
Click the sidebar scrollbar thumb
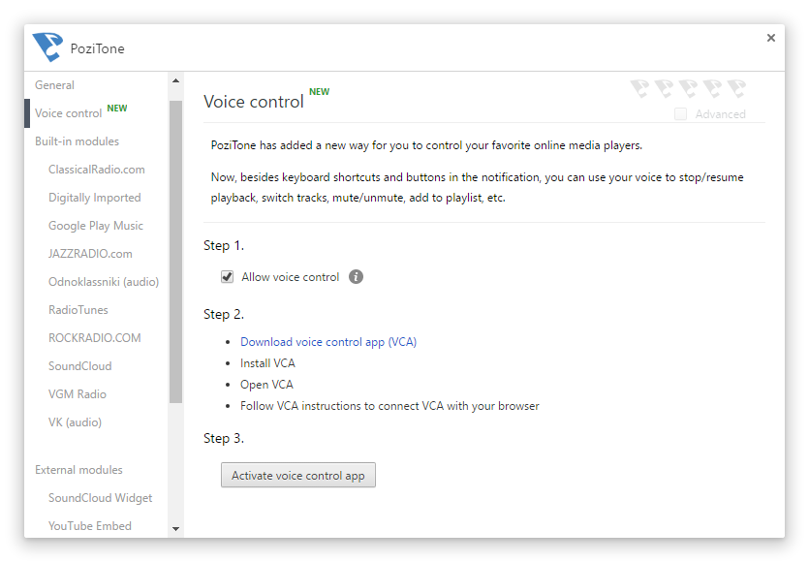click(176, 251)
